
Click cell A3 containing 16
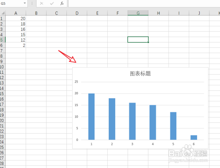coord(16,29)
